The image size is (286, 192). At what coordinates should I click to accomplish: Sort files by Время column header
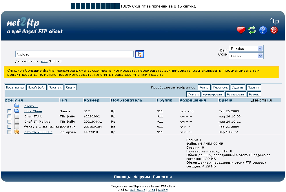(x=225, y=100)
